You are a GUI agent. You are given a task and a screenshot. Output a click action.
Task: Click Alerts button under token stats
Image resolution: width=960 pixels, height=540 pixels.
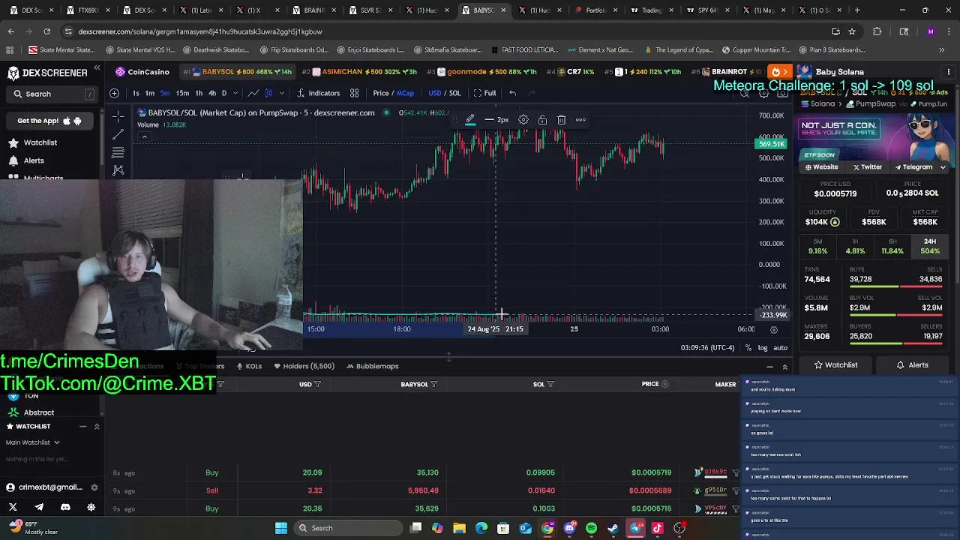click(x=913, y=365)
